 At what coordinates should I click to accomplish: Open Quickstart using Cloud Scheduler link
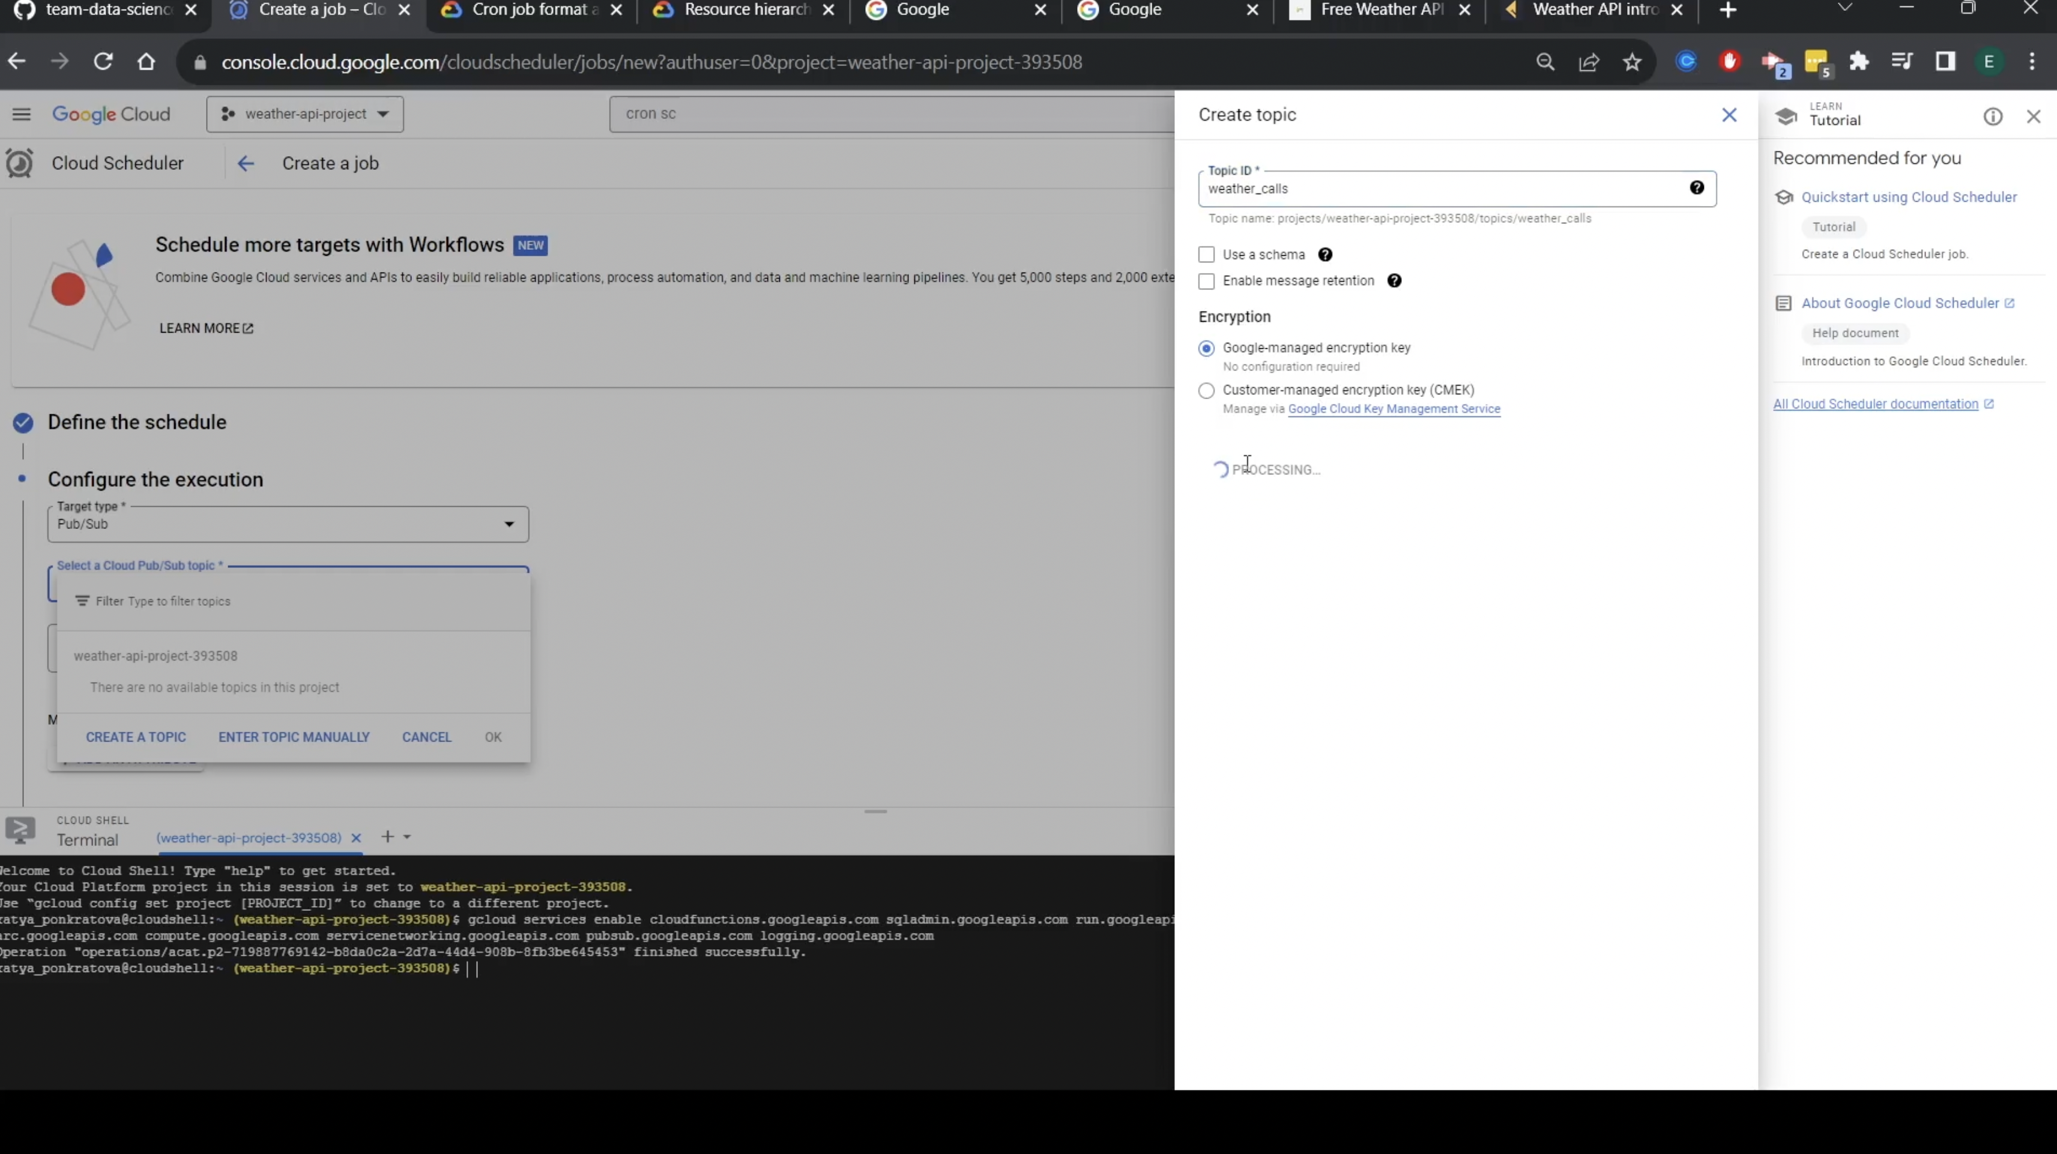pyautogui.click(x=1909, y=198)
